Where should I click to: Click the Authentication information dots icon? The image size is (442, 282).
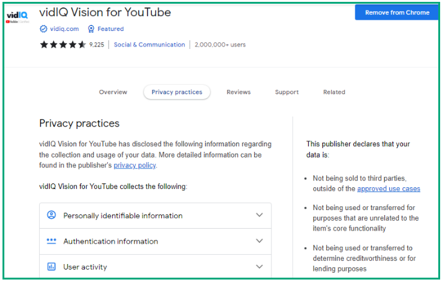click(51, 241)
